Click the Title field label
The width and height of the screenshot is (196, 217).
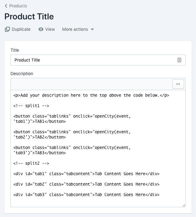click(15, 50)
